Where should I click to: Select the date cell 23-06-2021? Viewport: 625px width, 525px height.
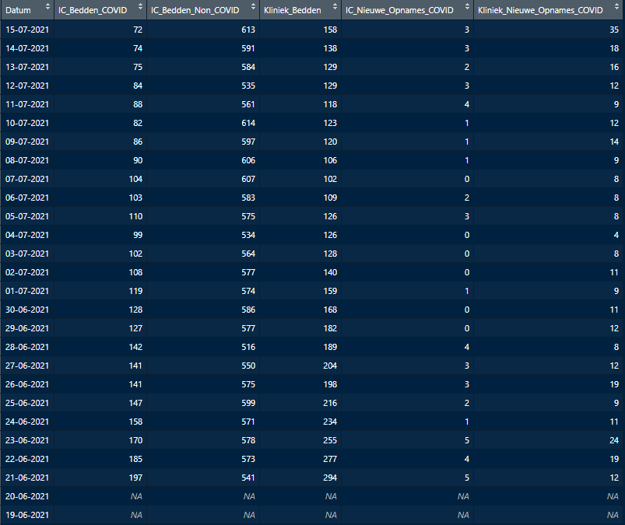click(27, 440)
